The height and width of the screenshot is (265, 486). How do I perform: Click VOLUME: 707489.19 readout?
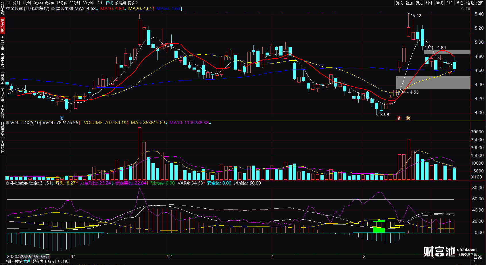(x=106, y=123)
